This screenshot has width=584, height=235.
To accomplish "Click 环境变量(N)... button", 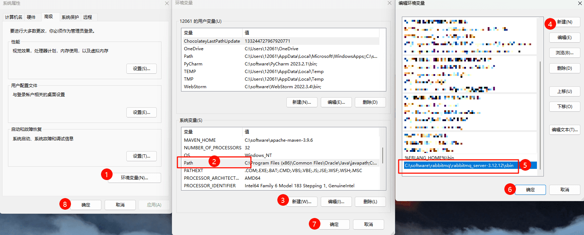I will 134,178.
